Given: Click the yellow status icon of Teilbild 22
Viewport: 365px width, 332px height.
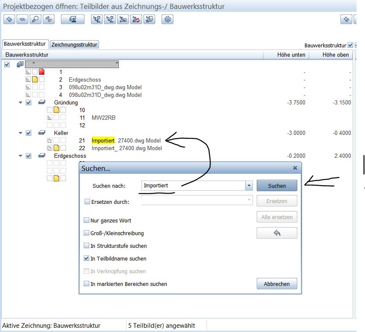Looking at the screenshot, I should point(56,148).
